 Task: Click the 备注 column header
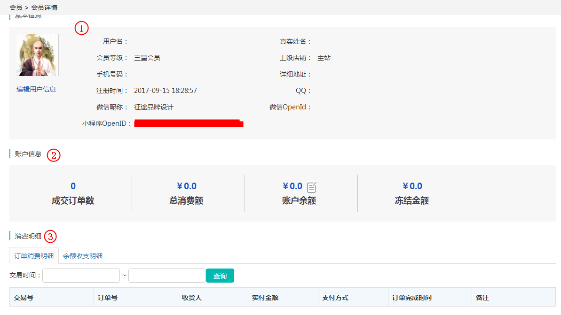click(x=482, y=298)
